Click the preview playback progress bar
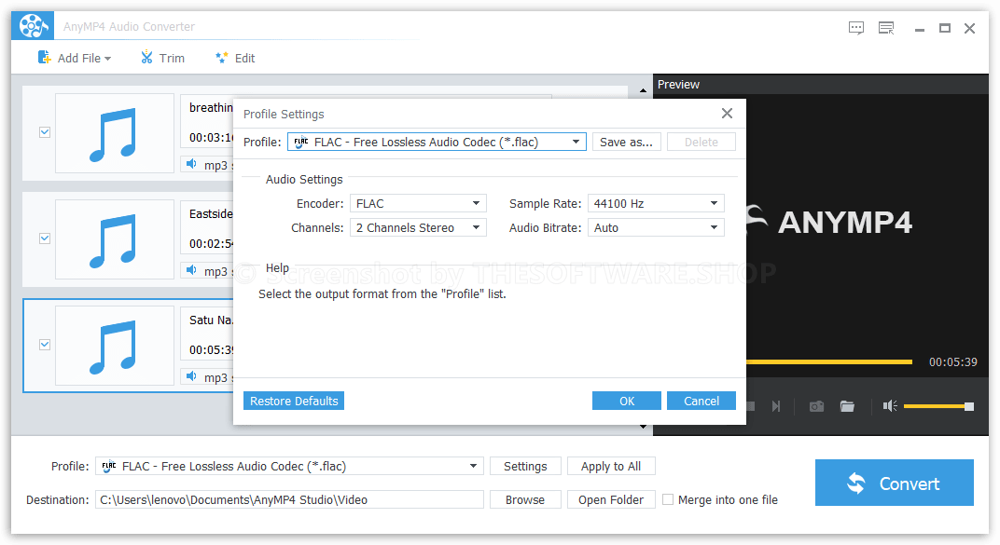The height and width of the screenshot is (545, 1000). 829,361
